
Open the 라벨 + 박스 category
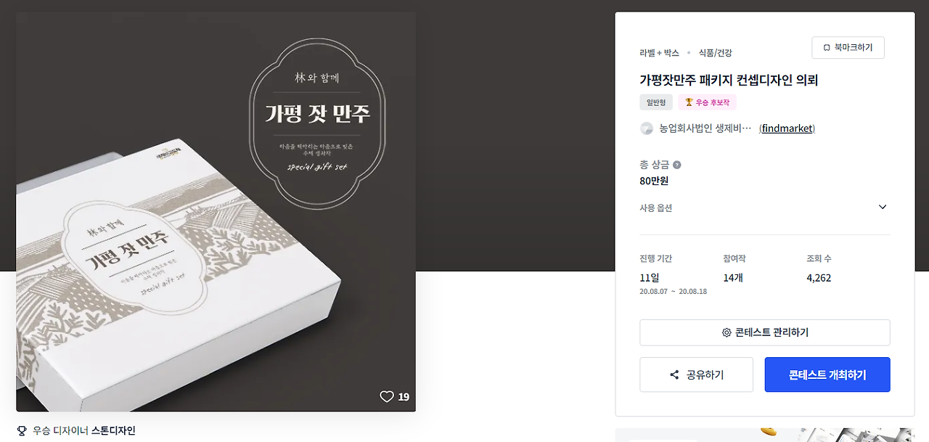pyautogui.click(x=659, y=53)
